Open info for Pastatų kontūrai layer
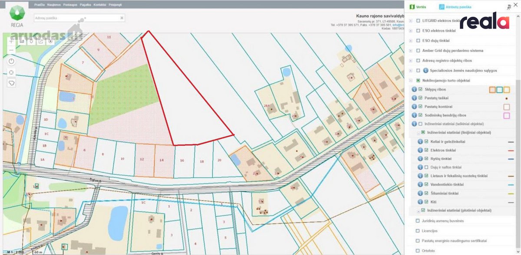This screenshot has height=255, width=521. pyautogui.click(x=414, y=107)
